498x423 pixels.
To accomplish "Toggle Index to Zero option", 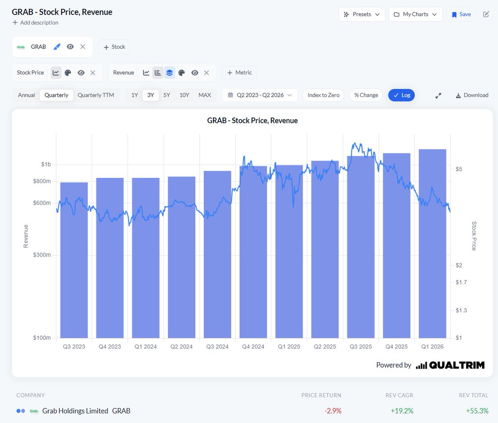I will [x=323, y=95].
